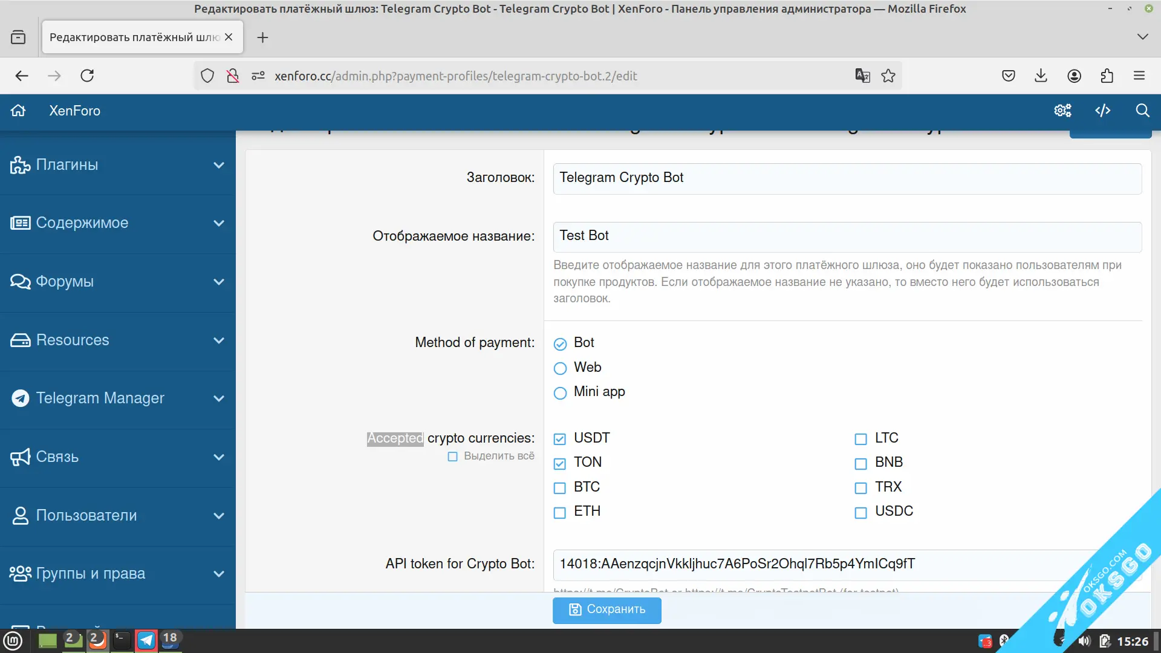Expand the Telegram Manager sidebar section
Image resolution: width=1161 pixels, height=653 pixels.
click(x=218, y=398)
